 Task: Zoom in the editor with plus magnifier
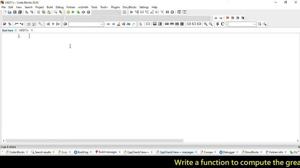click(205, 24)
